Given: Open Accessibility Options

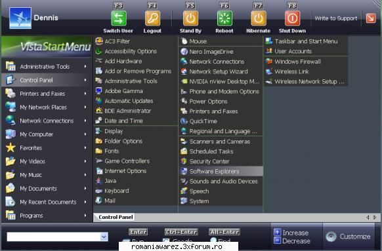Looking at the screenshot, I should 135,51.
